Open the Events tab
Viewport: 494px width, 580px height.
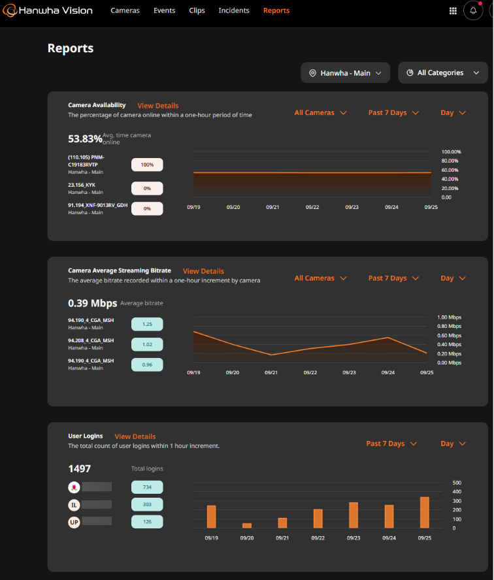[x=164, y=11]
